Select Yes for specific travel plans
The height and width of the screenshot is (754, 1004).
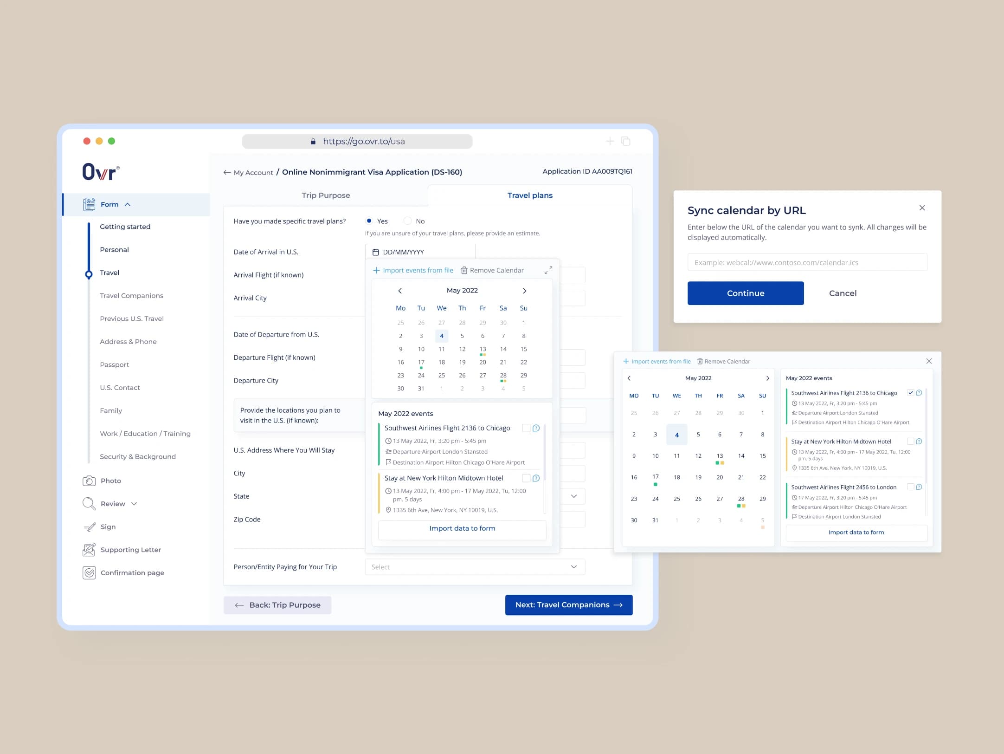(369, 221)
